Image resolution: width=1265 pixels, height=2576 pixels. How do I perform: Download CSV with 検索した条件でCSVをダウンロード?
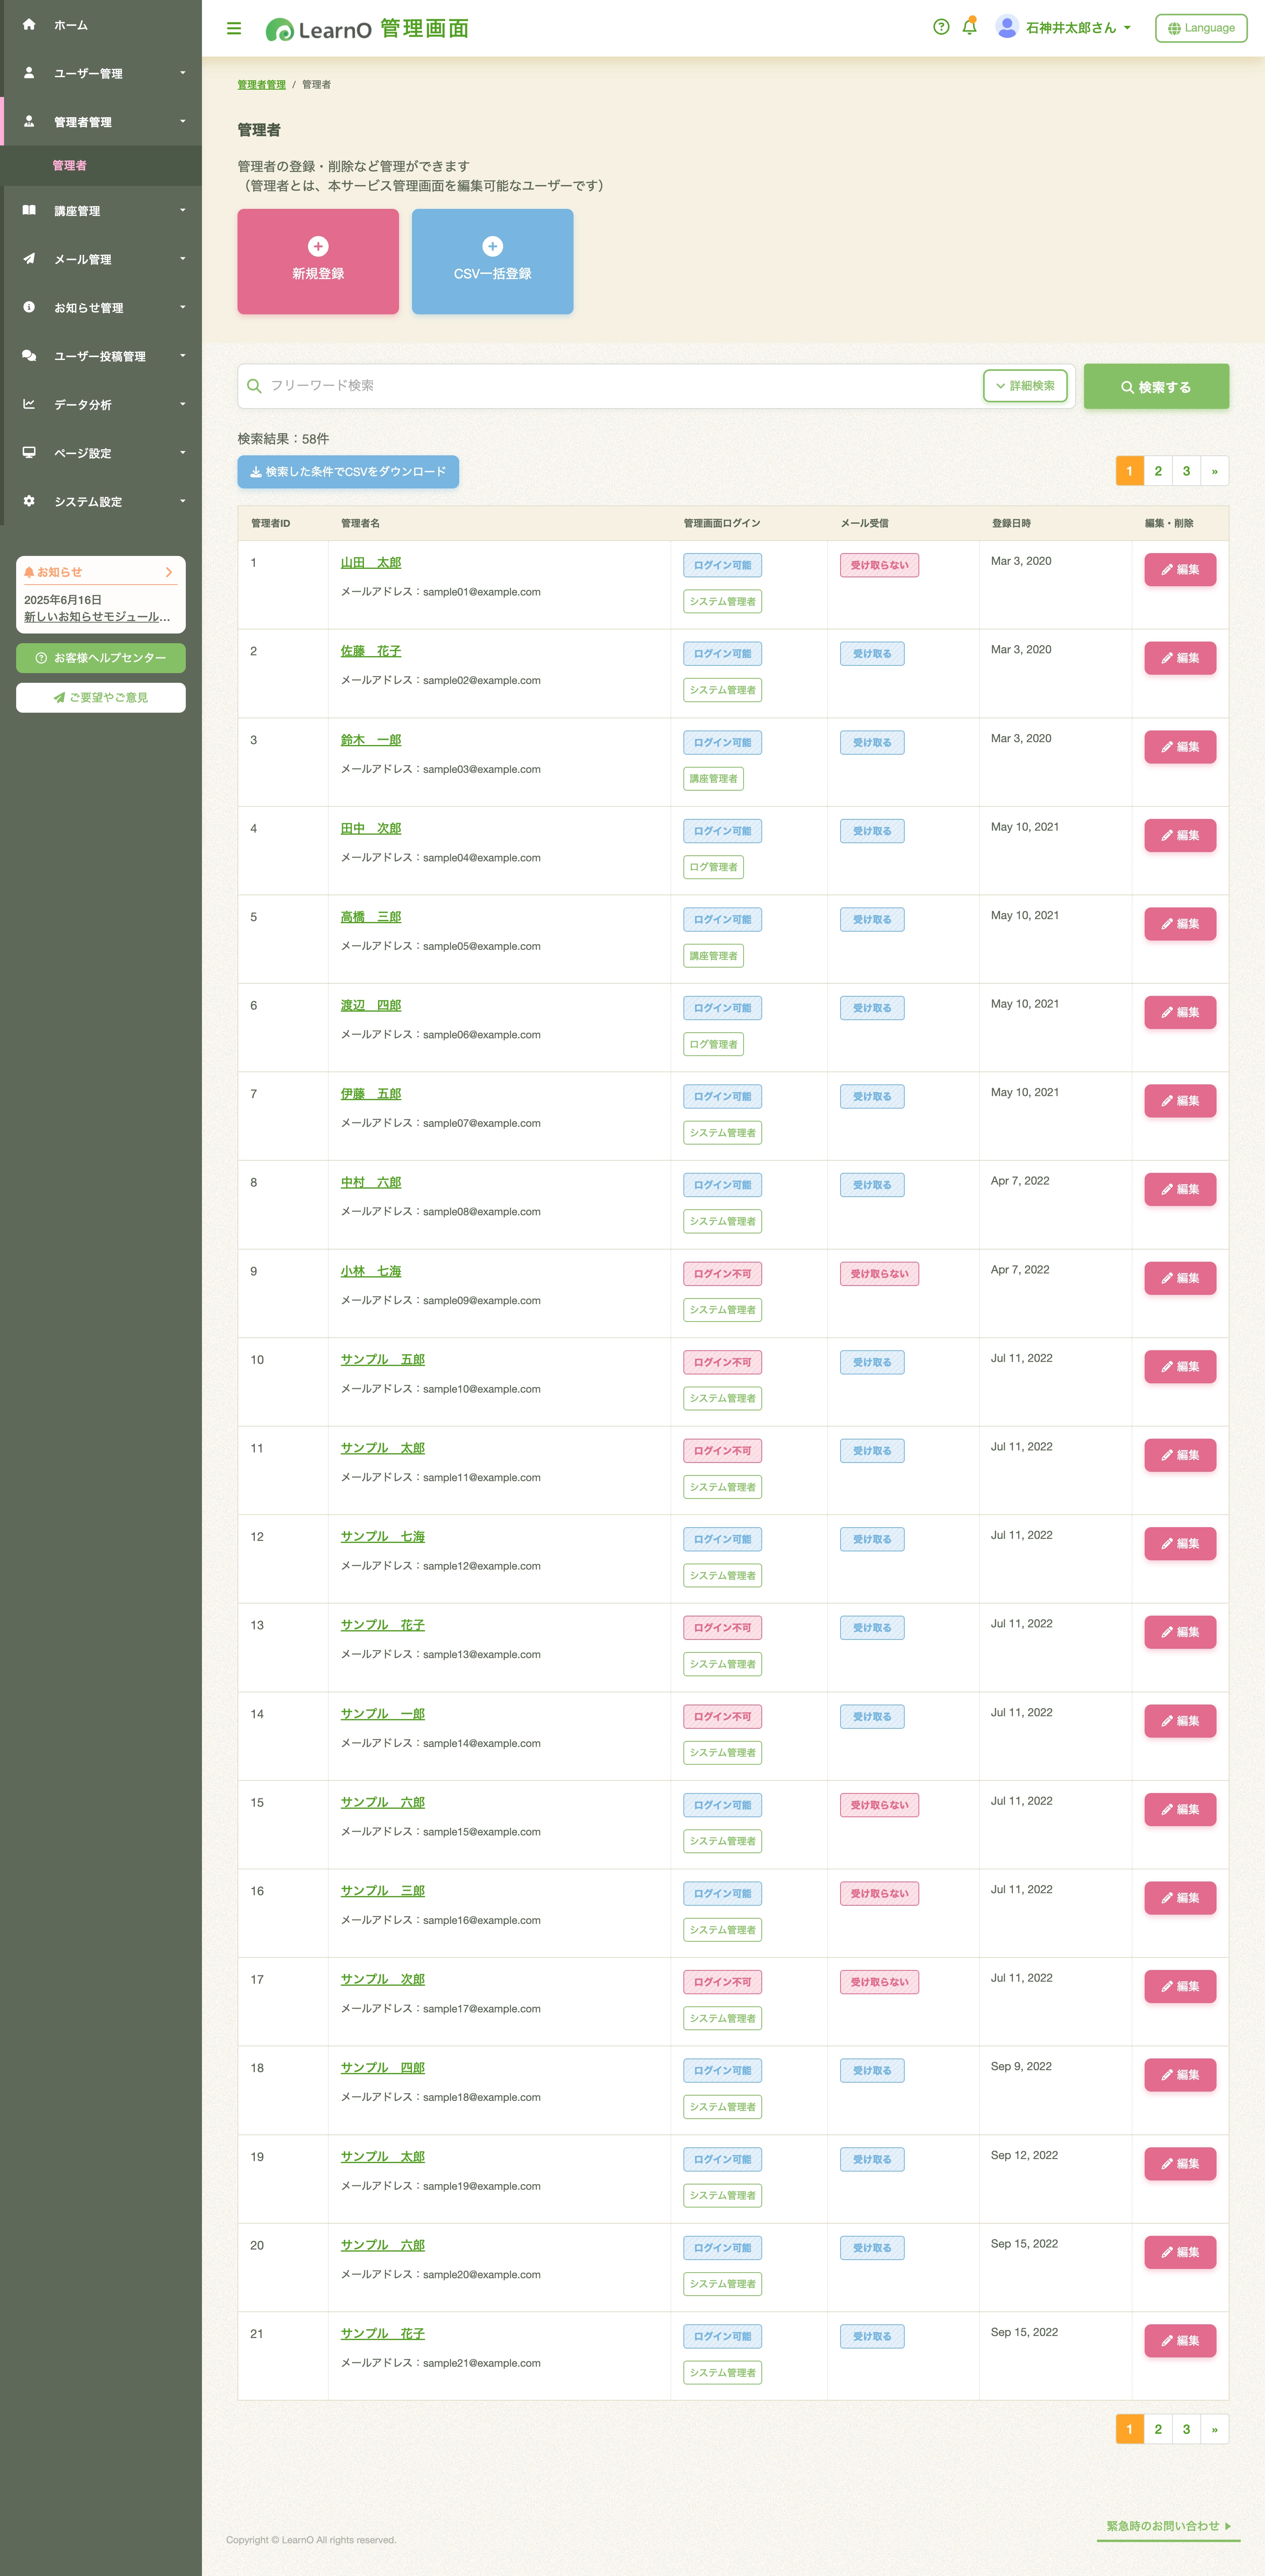(348, 472)
